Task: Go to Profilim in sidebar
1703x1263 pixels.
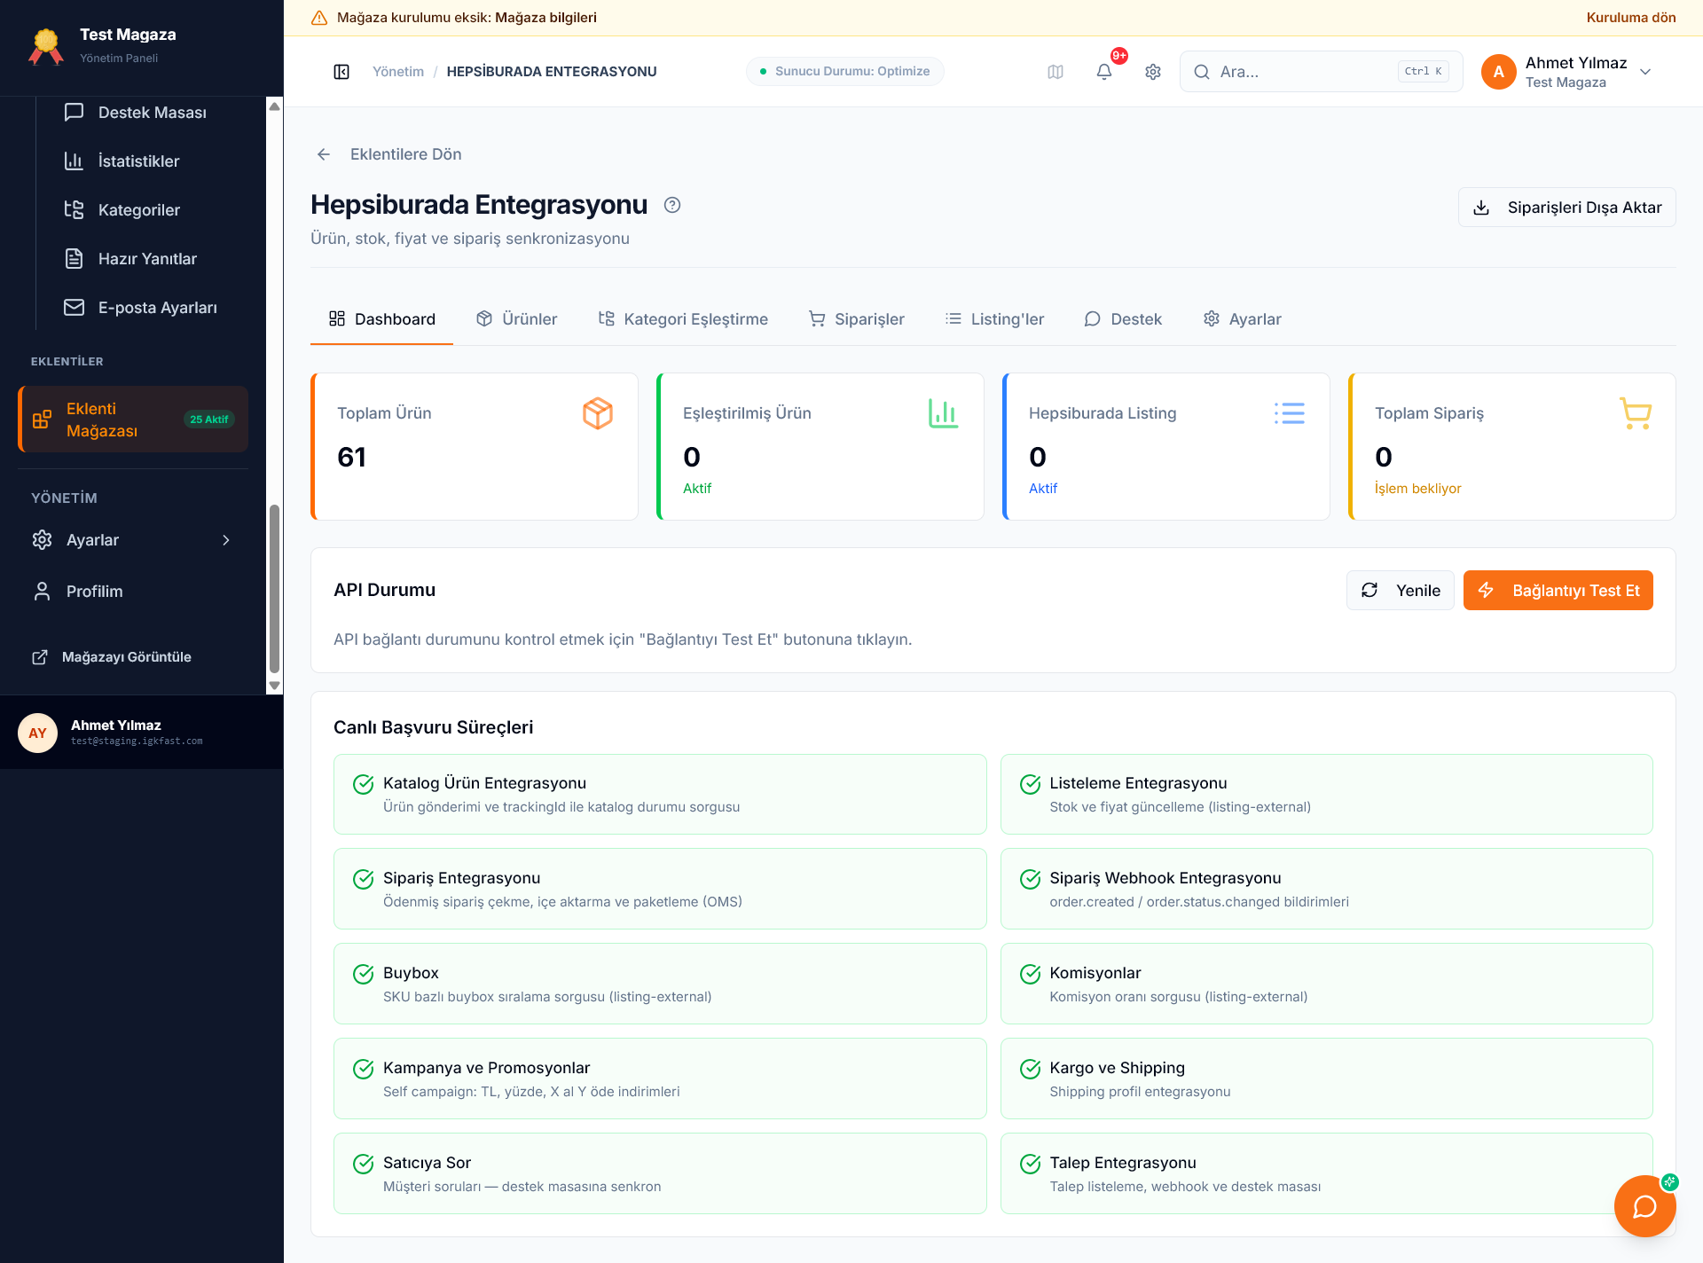Action: pos(133,592)
